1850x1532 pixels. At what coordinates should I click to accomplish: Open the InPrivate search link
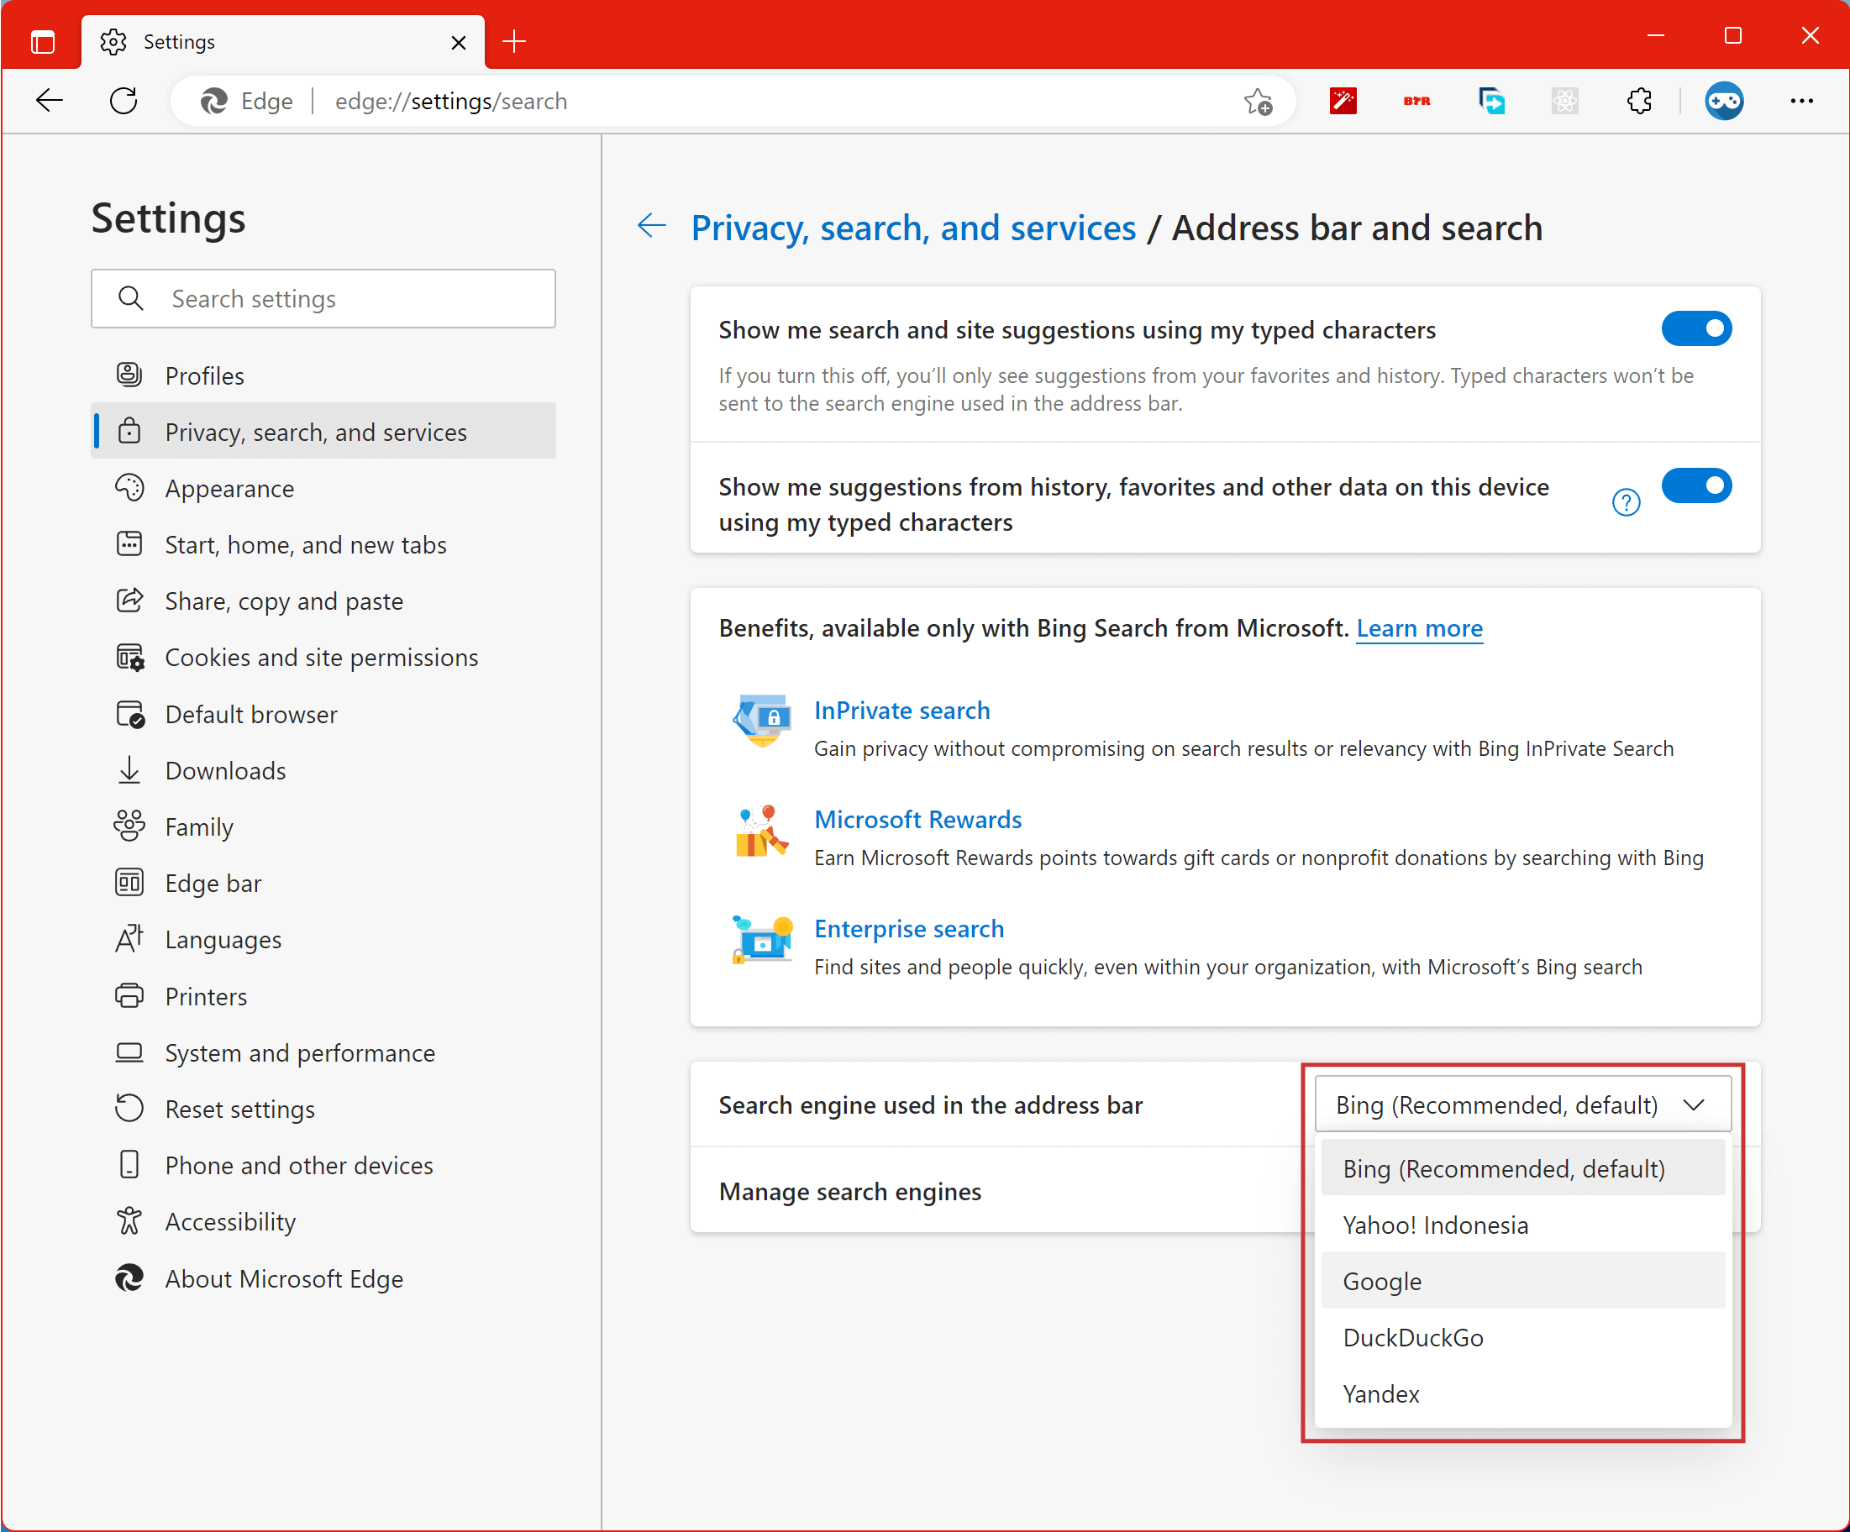pyautogui.click(x=901, y=710)
